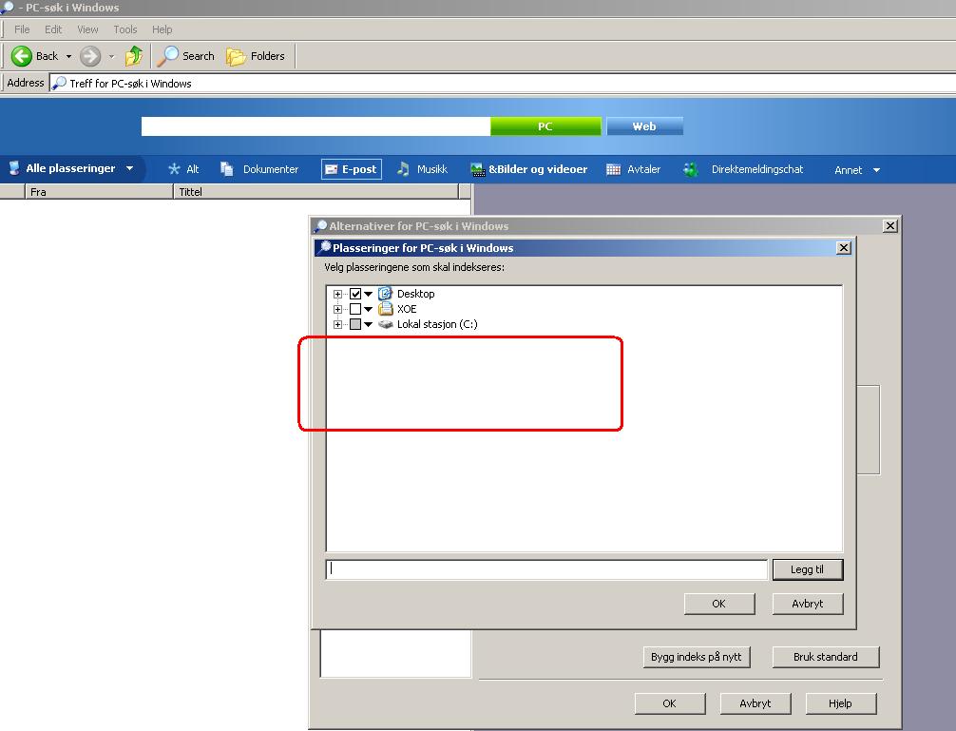Image resolution: width=956 pixels, height=731 pixels.
Task: Toggle the Lokal stasjon (C:) checkbox
Action: [355, 324]
